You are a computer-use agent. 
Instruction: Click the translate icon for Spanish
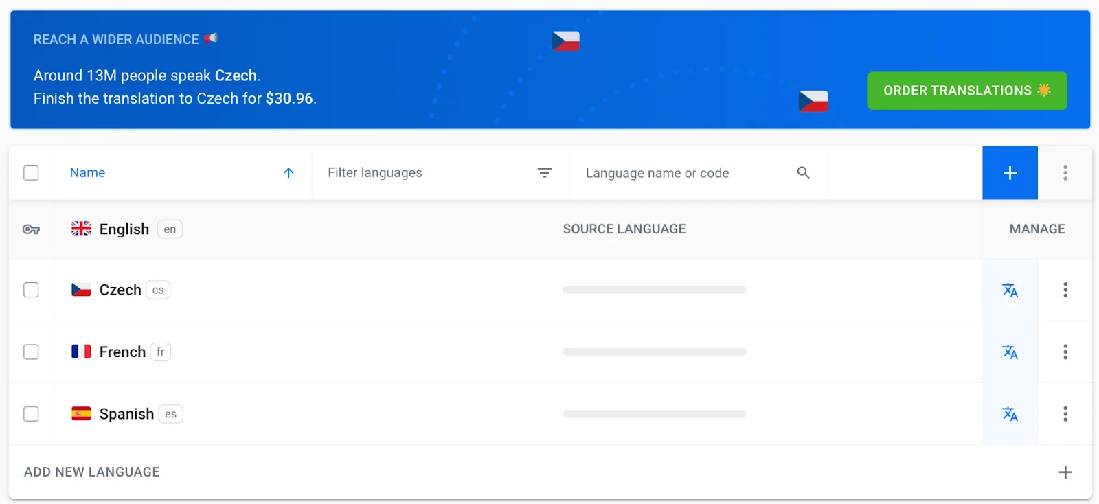[1010, 414]
